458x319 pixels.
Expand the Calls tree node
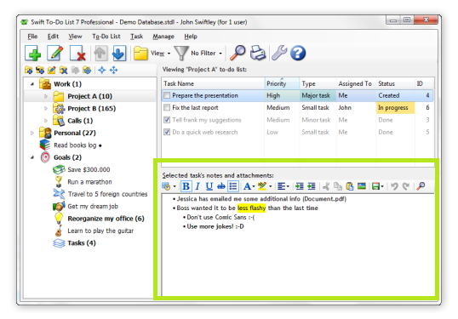pyautogui.click(x=46, y=121)
